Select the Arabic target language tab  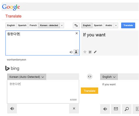tap(109, 25)
